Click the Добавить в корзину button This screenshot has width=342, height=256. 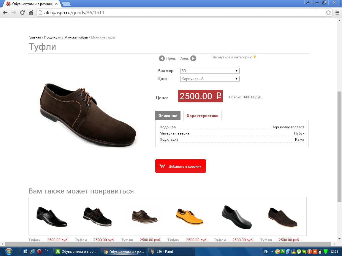point(180,166)
